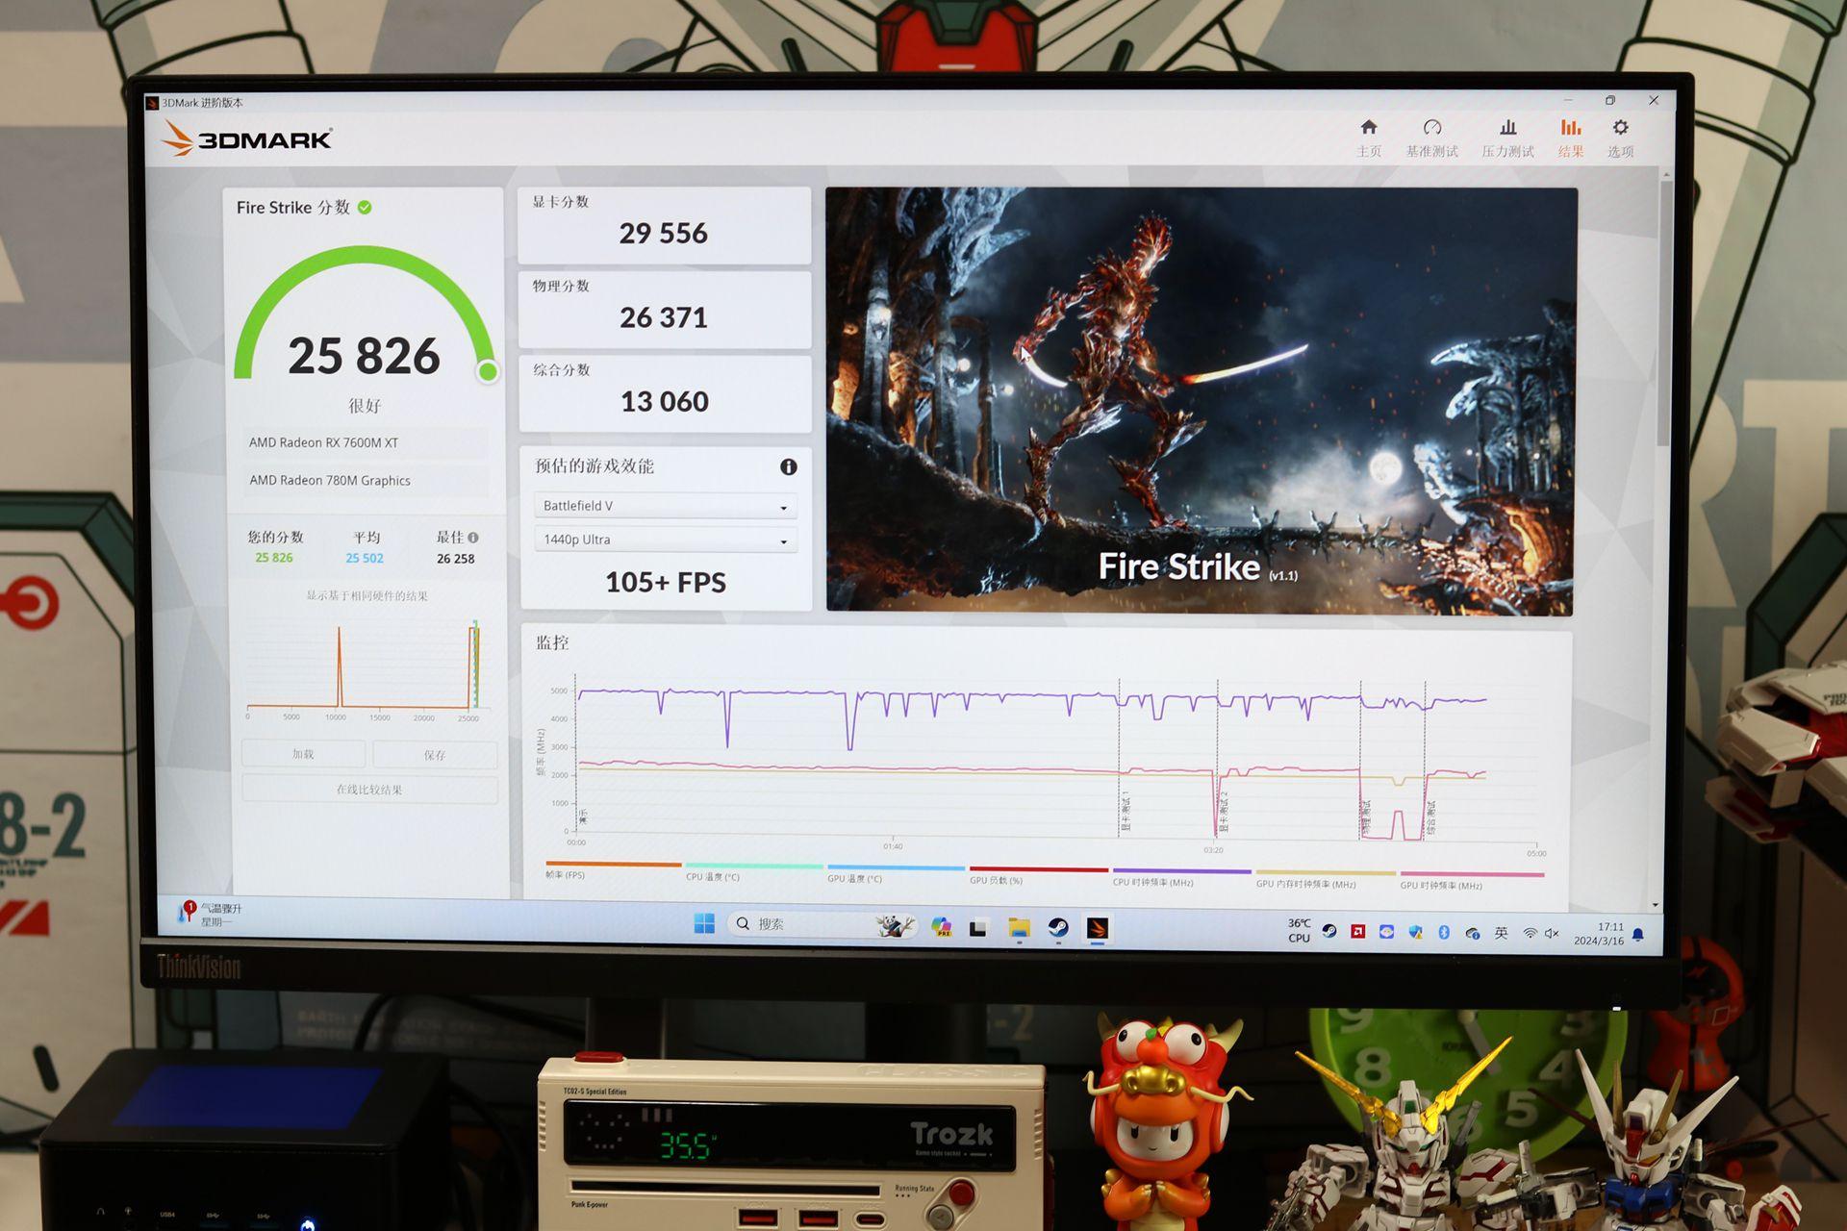Click the info icon next to 最佳 score
Viewport: 1847px width, 1231px height.
[473, 538]
